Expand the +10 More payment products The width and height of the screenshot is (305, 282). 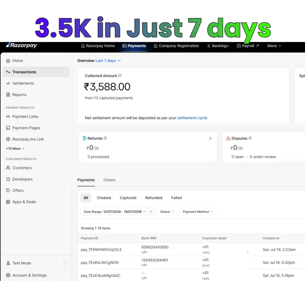click(x=15, y=148)
